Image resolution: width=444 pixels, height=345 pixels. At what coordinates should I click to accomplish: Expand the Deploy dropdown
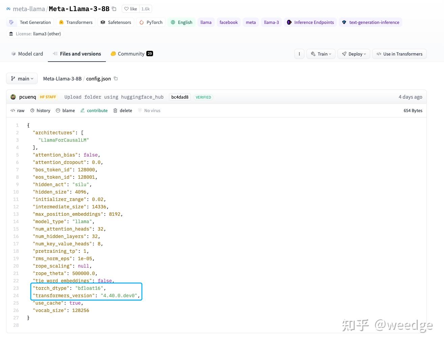click(353, 54)
